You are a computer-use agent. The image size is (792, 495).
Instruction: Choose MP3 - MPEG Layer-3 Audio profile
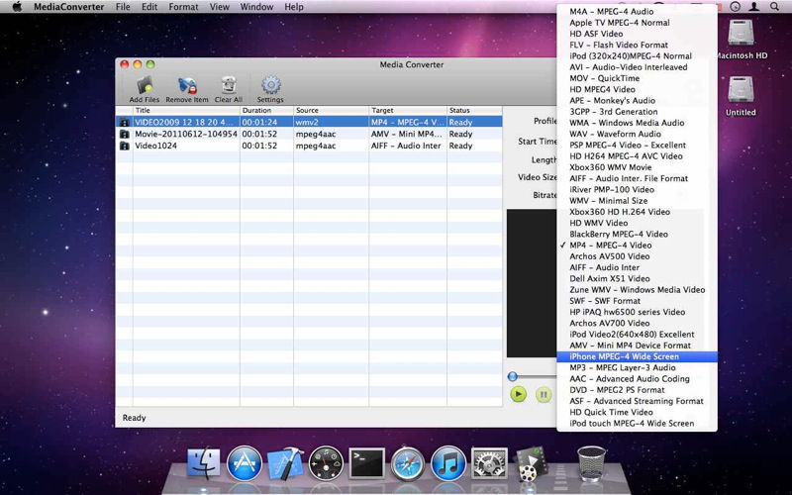click(x=637, y=367)
